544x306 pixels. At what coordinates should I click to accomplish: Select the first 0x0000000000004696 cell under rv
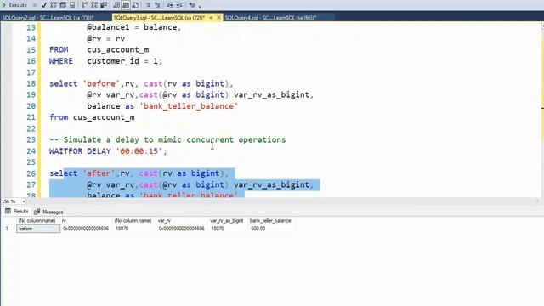(x=87, y=229)
